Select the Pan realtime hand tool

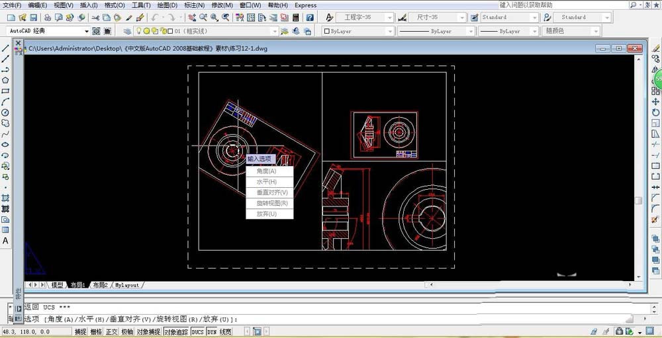click(192, 18)
